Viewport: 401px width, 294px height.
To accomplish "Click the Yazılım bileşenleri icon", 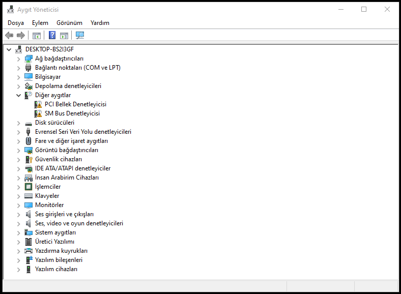I will (29, 260).
